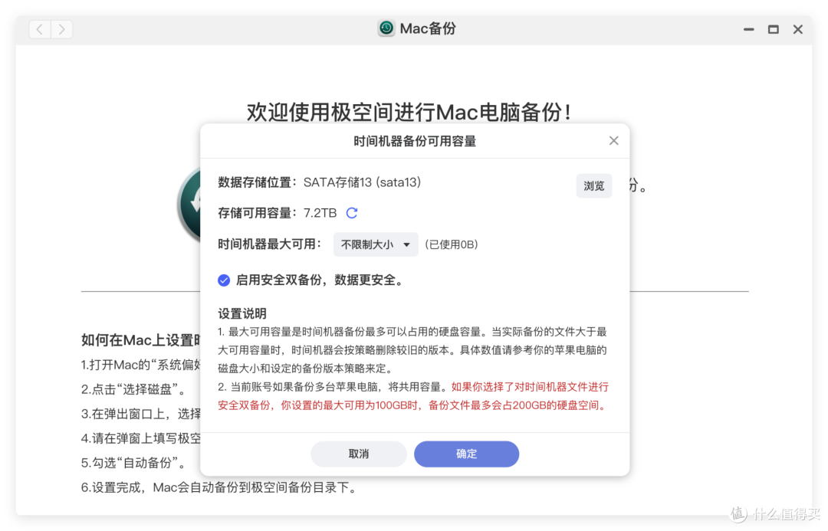Click the (已使用0B) text
Viewport: 828px width, 531px height.
pyautogui.click(x=452, y=244)
